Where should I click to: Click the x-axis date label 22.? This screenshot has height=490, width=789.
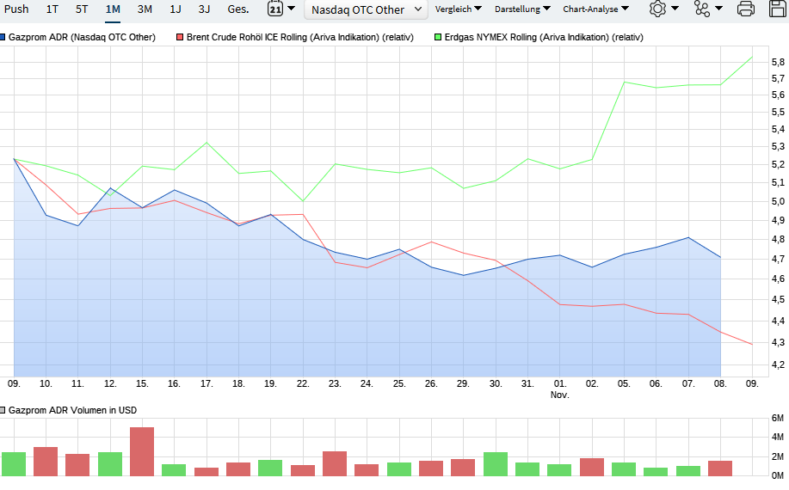point(302,383)
